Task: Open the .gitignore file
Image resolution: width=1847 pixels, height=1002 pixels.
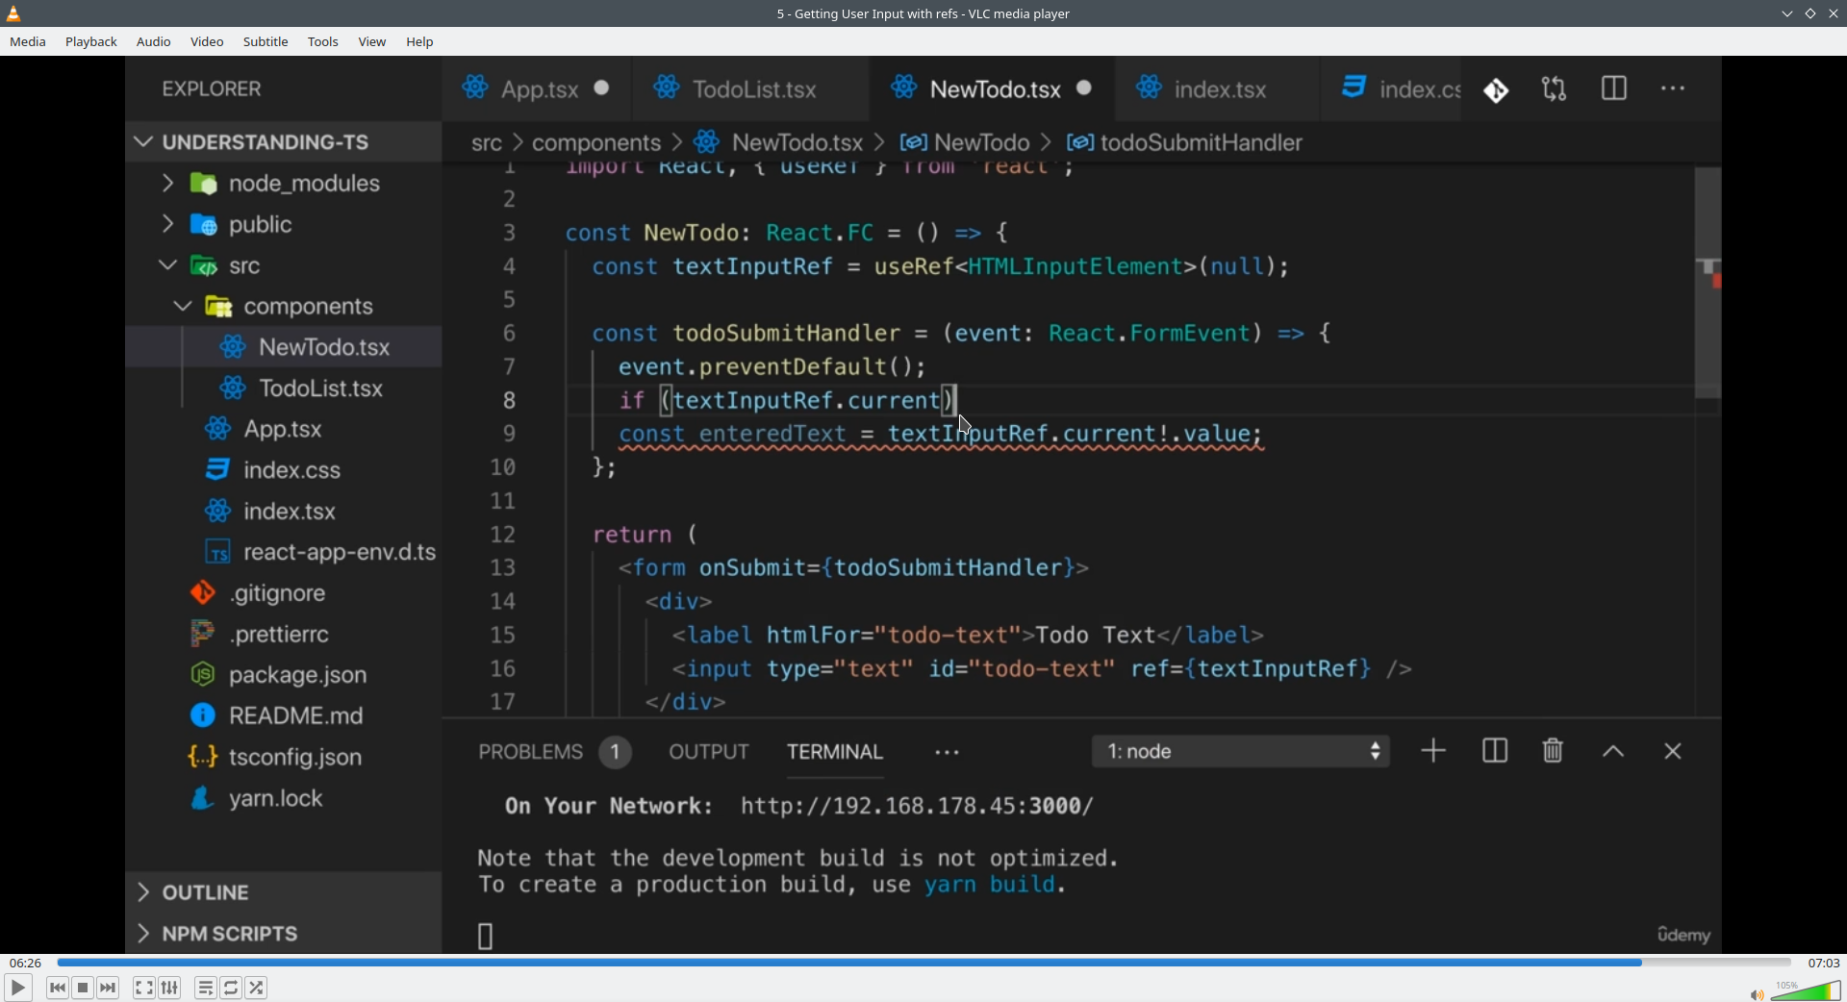Action: 284,593
